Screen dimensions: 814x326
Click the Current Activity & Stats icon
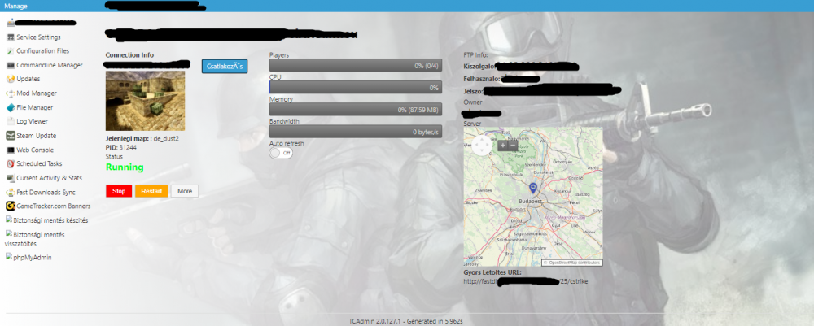click(11, 178)
